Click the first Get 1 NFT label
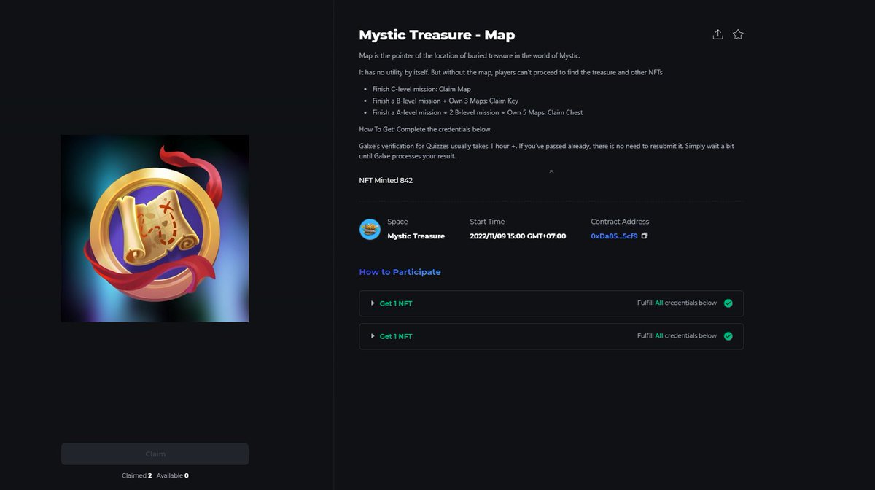The width and height of the screenshot is (875, 490). (394, 303)
